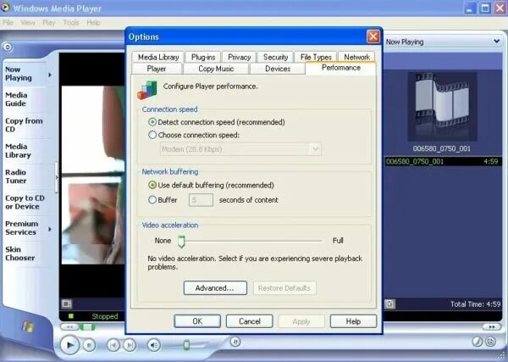The height and width of the screenshot is (362, 508).
Task: Mute the player volume
Action: 154,345
